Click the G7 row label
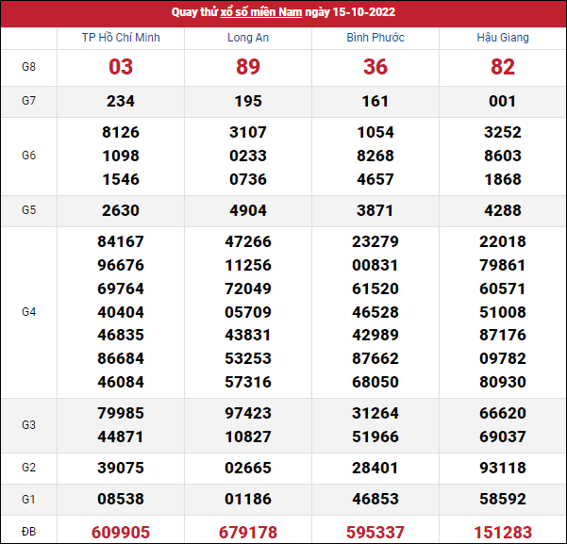The height and width of the screenshot is (544, 567). point(28,102)
